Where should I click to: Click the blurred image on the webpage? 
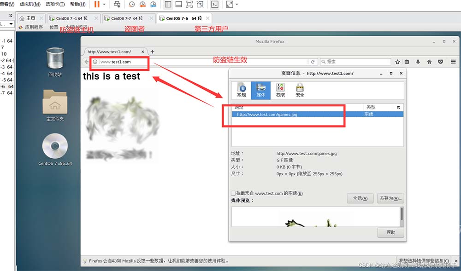click(122, 126)
